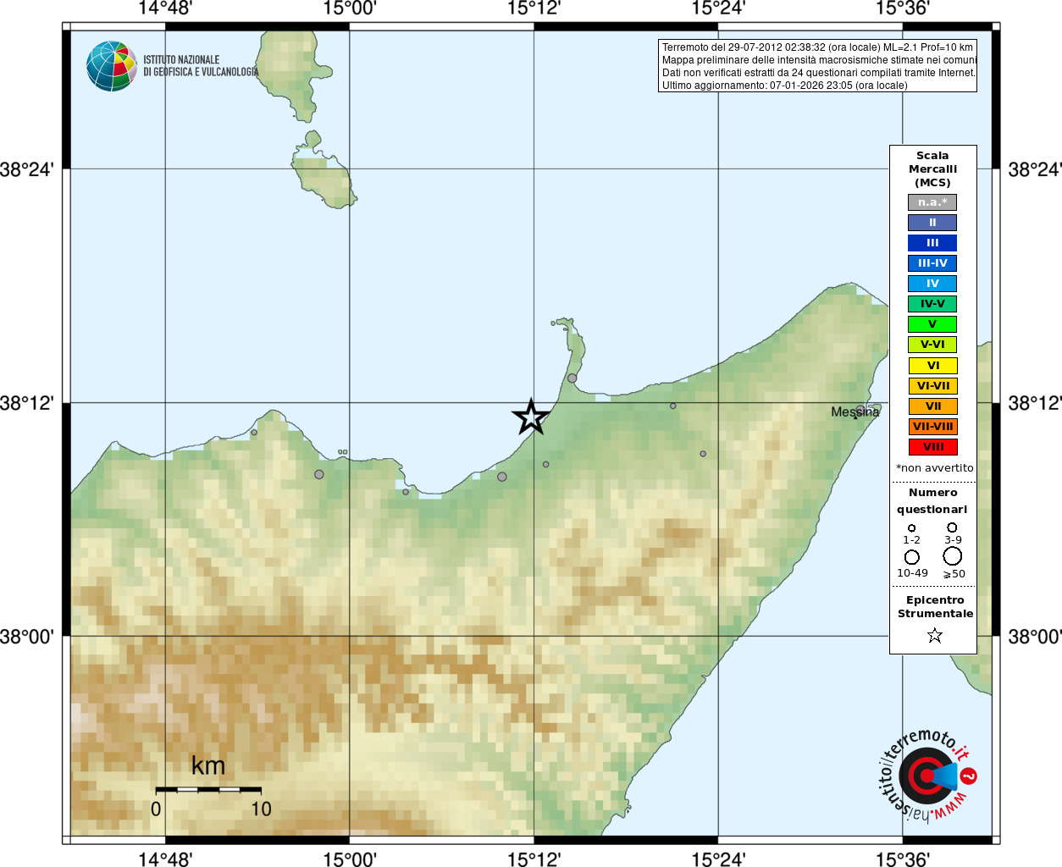Select the gray n.a. swatch in the legend
1062x867 pixels.
tap(932, 202)
